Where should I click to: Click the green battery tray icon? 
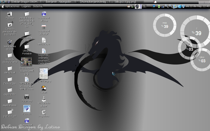click(x=159, y=7)
